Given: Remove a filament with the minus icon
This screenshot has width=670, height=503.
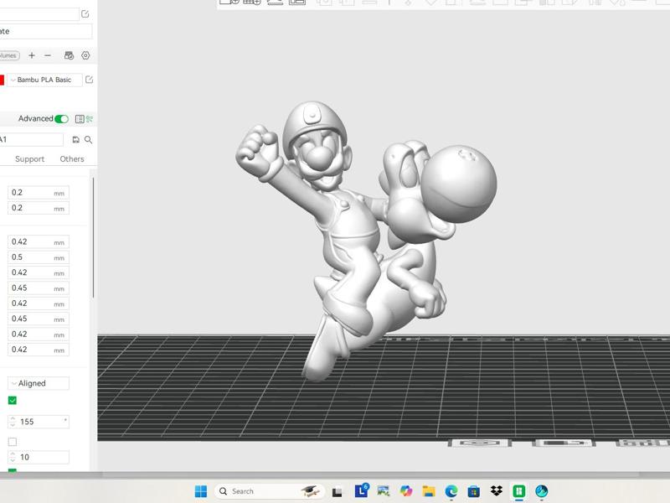Looking at the screenshot, I should tap(47, 55).
